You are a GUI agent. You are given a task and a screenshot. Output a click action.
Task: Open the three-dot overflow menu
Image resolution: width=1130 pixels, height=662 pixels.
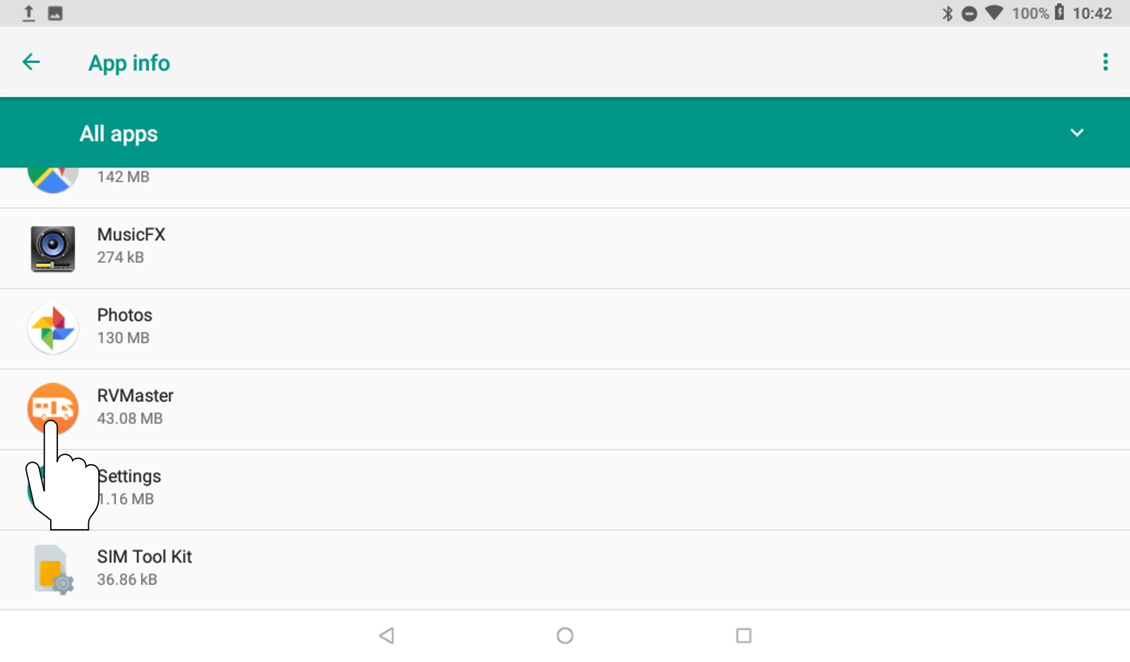1105,62
